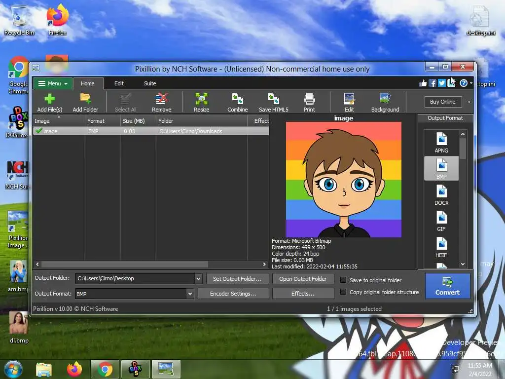This screenshot has width=505, height=379.
Task: Sort by the Size (MB) column header
Action: 138,121
